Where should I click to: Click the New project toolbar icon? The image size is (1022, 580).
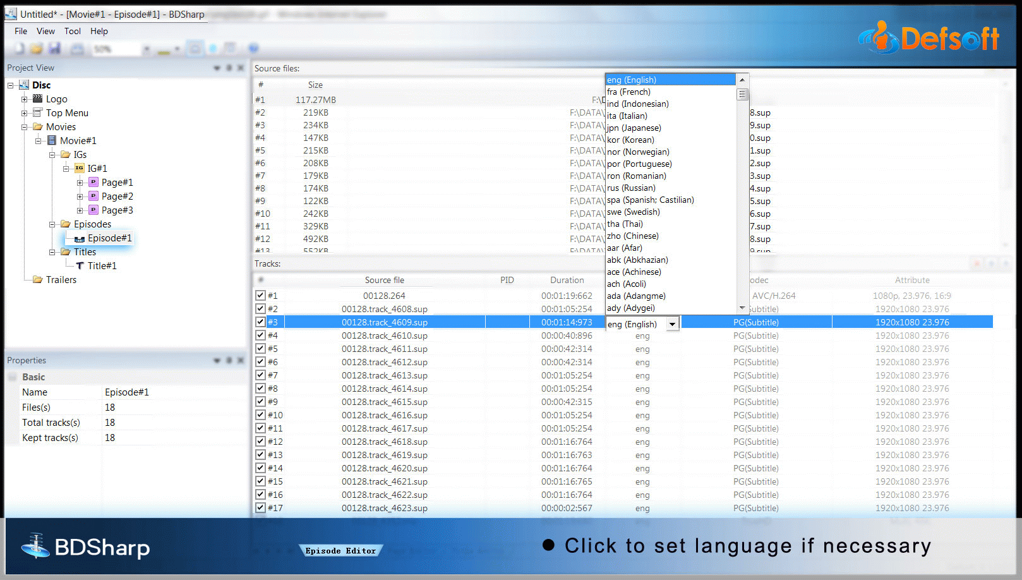[x=20, y=49]
